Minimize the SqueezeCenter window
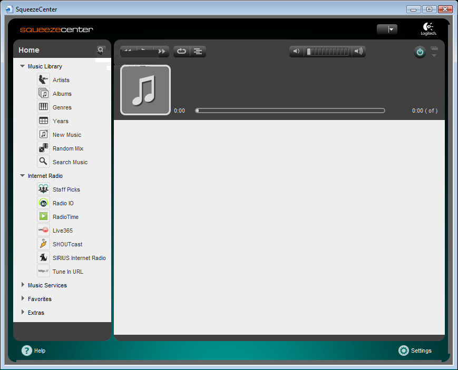This screenshot has width=458, height=370. tap(413, 9)
